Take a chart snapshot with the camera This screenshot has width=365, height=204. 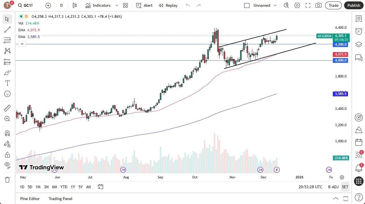tap(318, 5)
